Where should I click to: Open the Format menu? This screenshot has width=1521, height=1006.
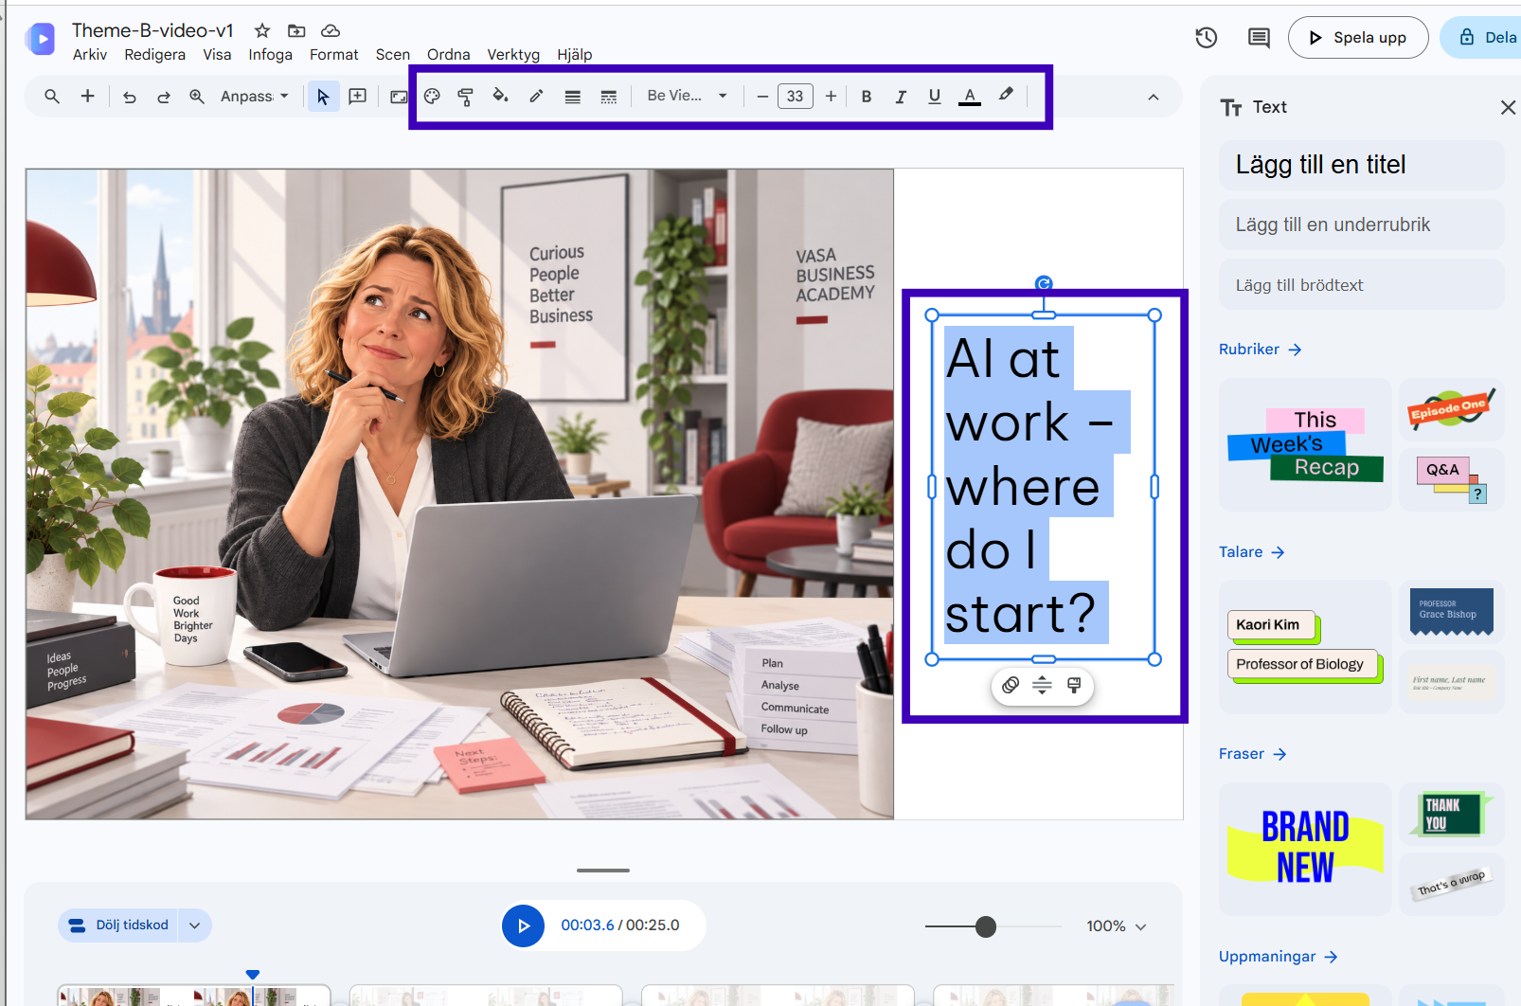coord(334,55)
